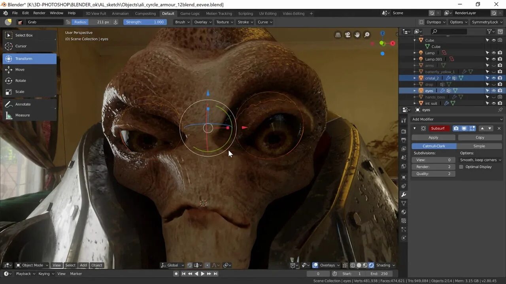Toggle Subsurf modifier edit mode display icon

[472, 128]
